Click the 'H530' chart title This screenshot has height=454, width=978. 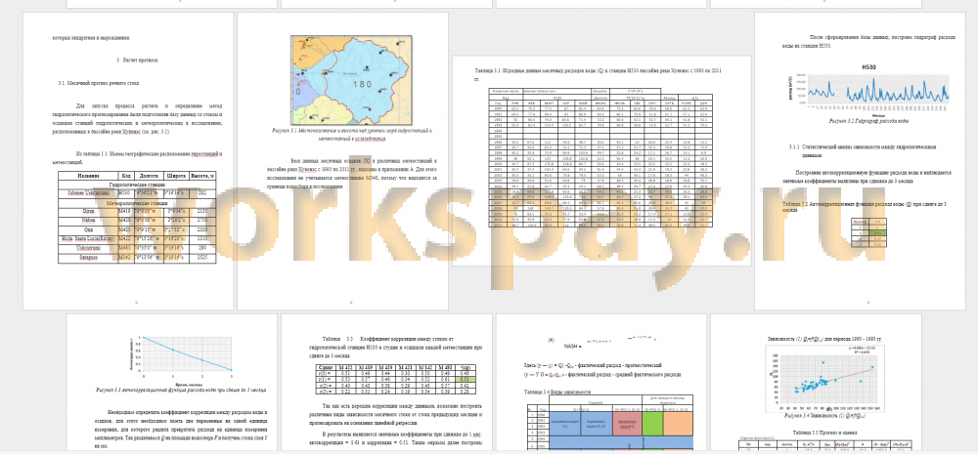click(x=868, y=66)
